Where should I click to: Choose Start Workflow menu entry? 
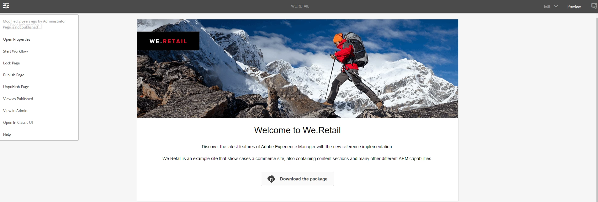(15, 51)
